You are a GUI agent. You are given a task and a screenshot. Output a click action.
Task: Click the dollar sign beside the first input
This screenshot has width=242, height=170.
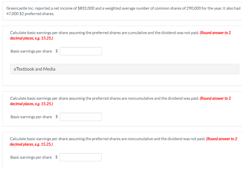57,51
